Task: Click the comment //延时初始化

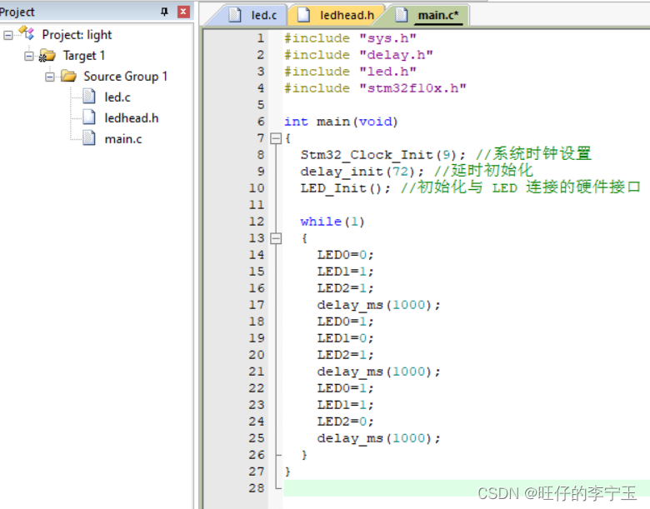Action: pyautogui.click(x=483, y=170)
